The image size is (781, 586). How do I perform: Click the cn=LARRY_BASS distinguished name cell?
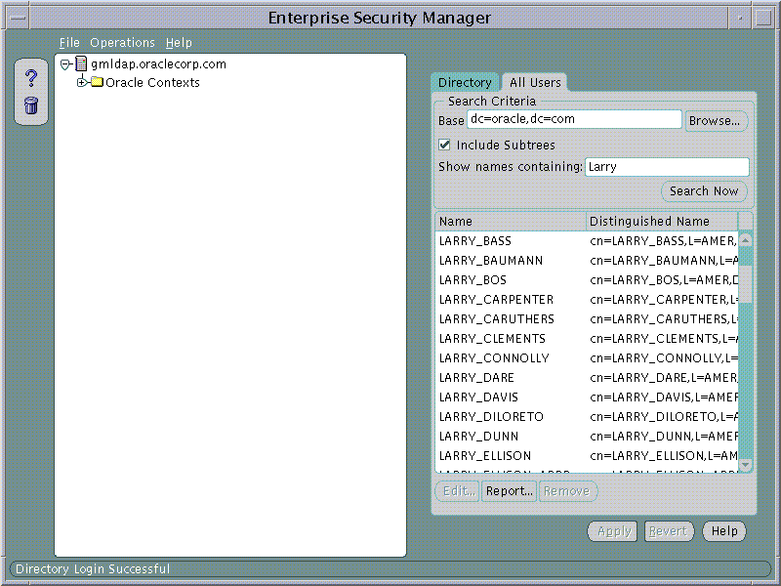coord(663,241)
